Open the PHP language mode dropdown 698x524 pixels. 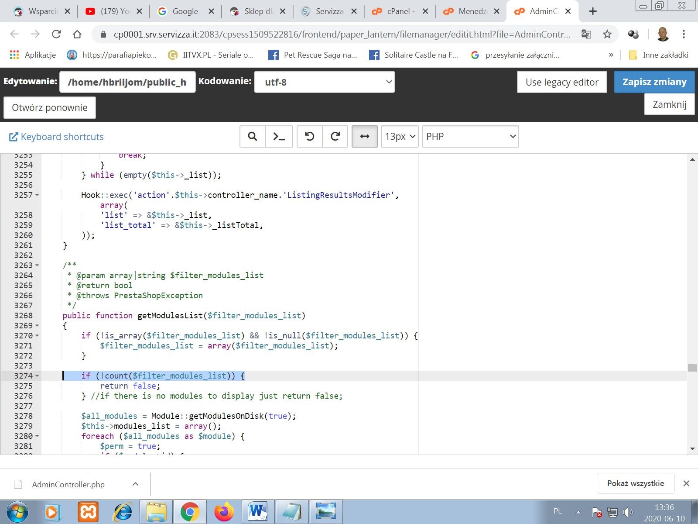(470, 137)
